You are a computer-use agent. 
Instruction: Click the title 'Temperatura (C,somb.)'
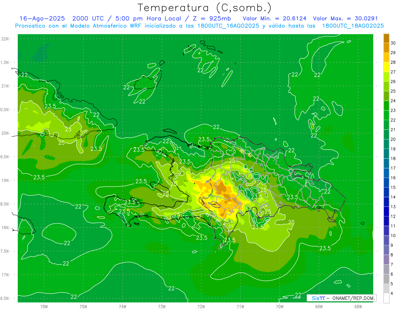click(204, 8)
